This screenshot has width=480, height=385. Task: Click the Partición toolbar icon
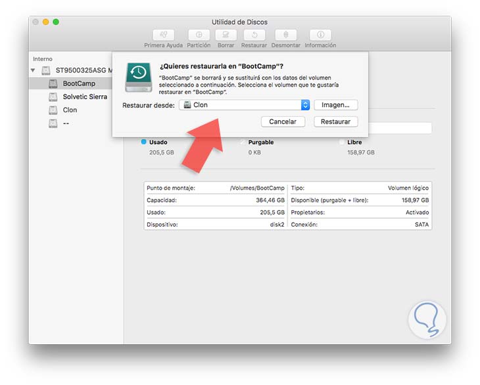coord(199,35)
